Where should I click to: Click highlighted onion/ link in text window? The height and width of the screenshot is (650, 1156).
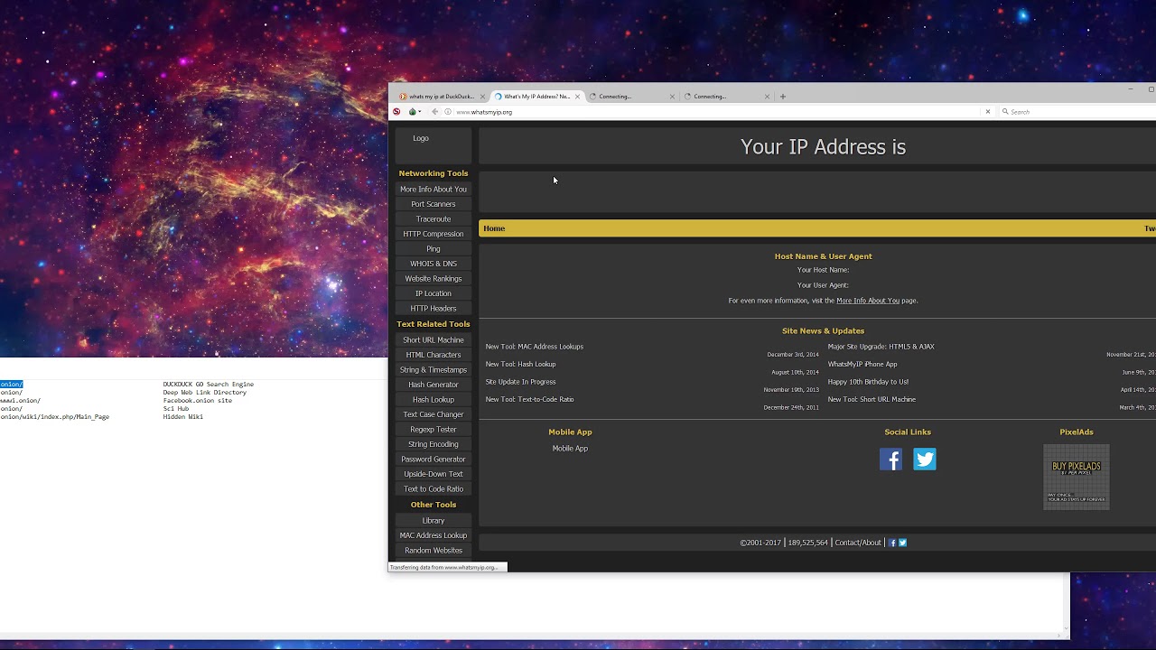tap(12, 385)
